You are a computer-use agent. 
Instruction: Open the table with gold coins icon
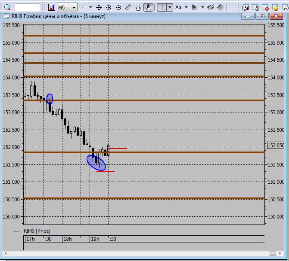275,8
